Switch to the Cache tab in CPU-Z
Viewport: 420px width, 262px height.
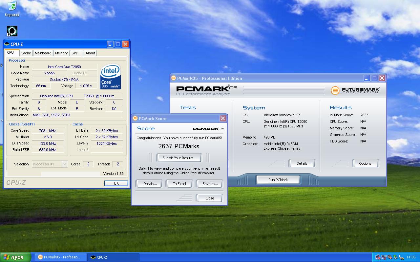pos(26,53)
